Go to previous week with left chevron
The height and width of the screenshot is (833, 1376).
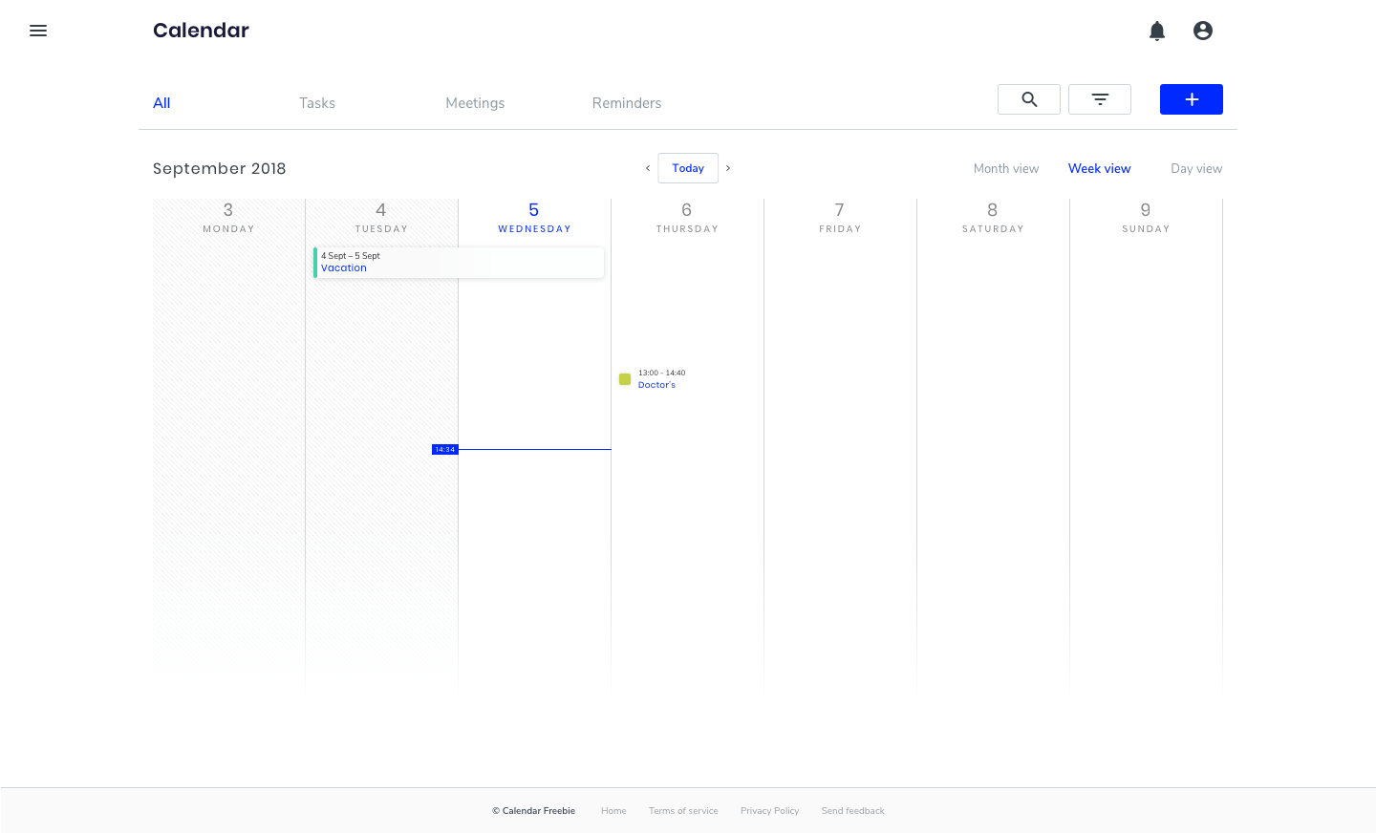[648, 168]
